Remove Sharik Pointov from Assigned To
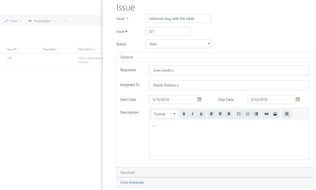The image size is (316, 190). (177, 85)
